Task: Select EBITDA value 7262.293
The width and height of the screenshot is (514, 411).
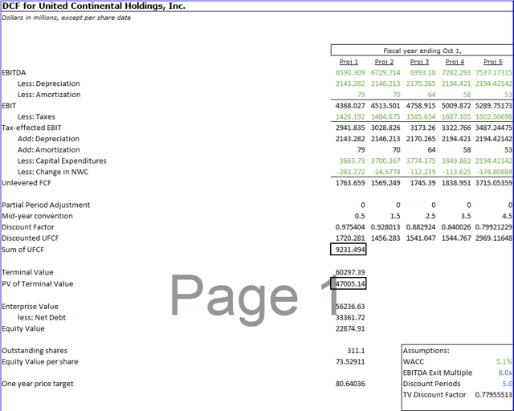Action: pos(456,72)
